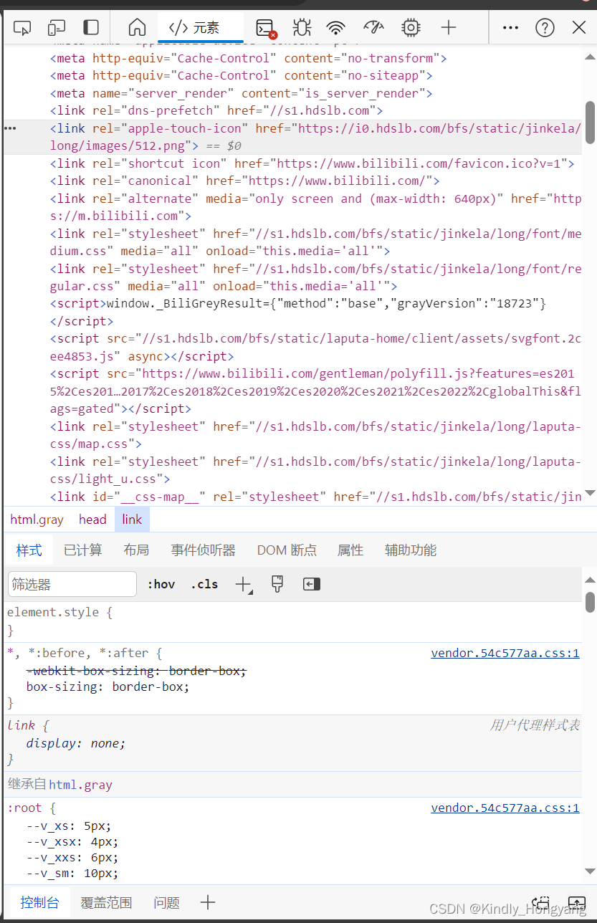Screen dimensions: 597x923
Task: Open DevTools help question mark icon
Action: [x=545, y=28]
